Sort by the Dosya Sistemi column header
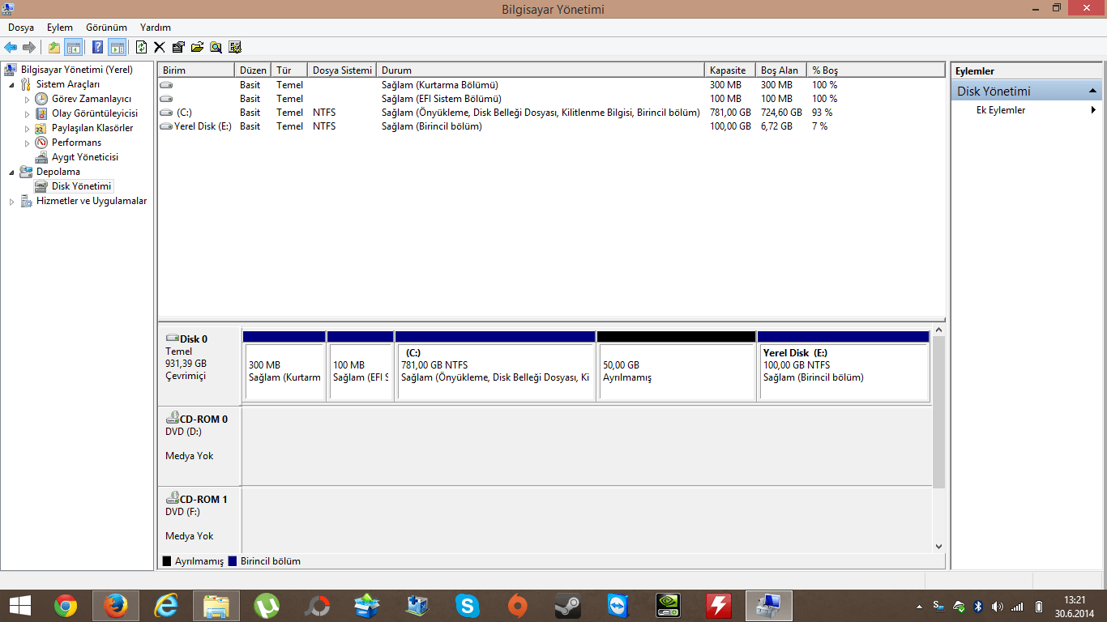The height and width of the screenshot is (622, 1107). pyautogui.click(x=342, y=70)
